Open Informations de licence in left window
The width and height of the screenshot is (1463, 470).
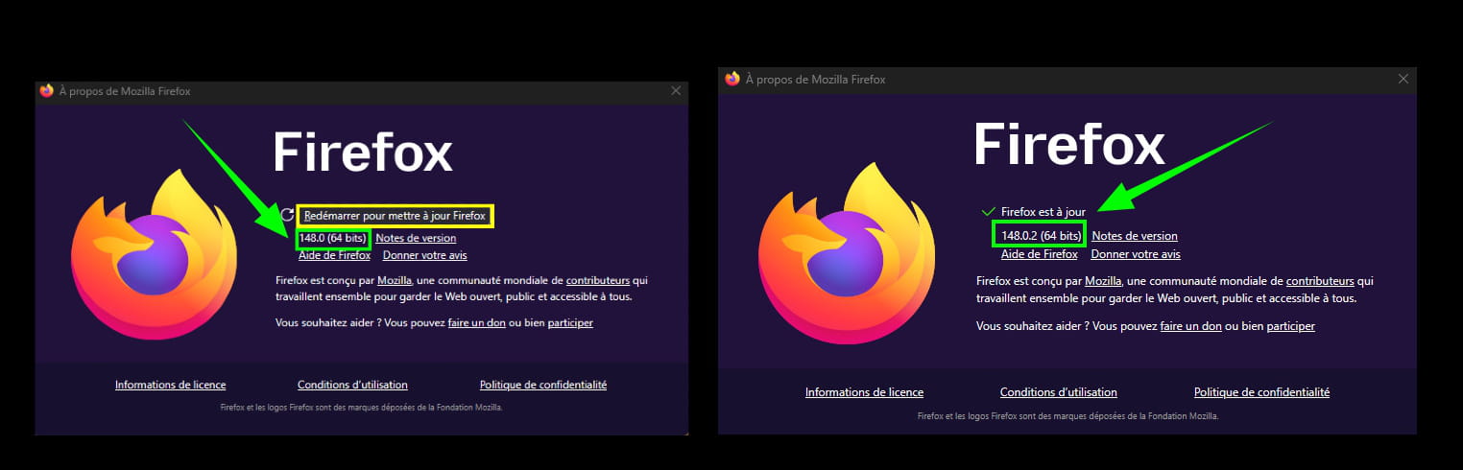coord(171,385)
